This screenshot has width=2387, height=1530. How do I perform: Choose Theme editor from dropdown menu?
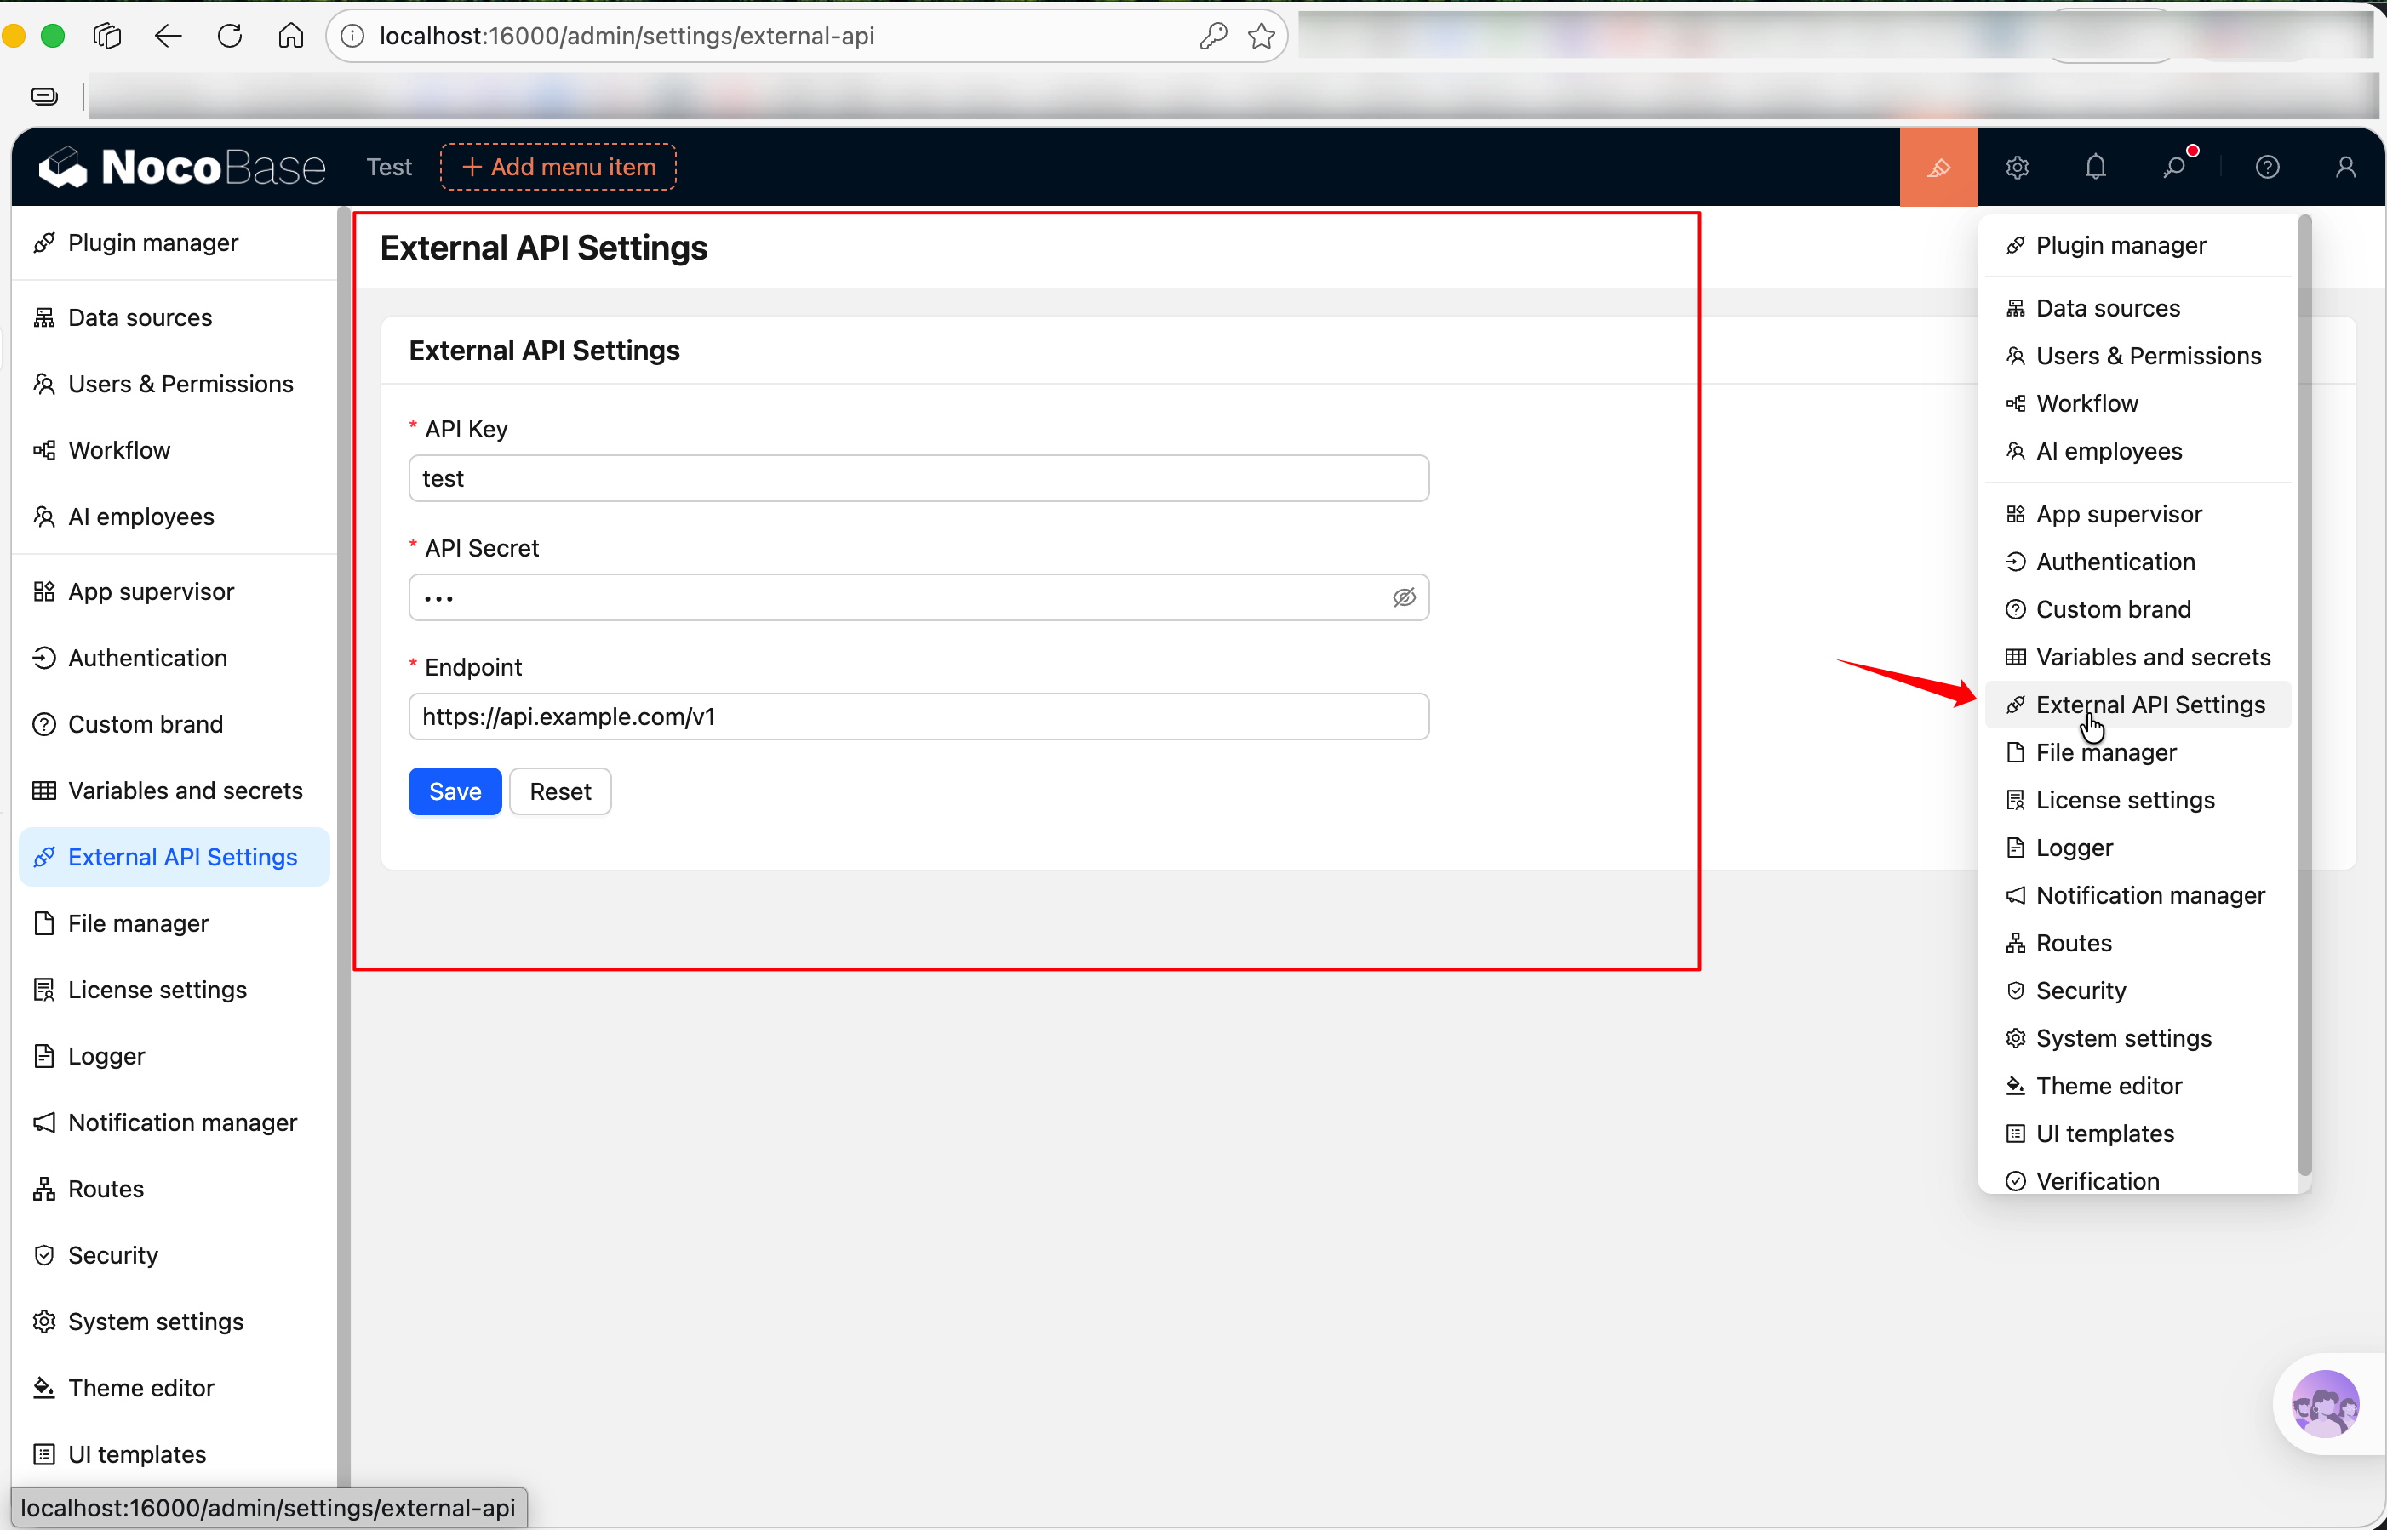[2109, 1086]
